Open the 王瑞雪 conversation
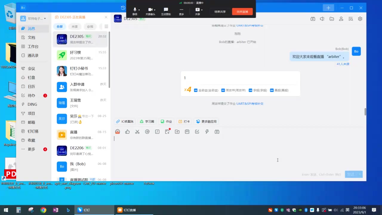 click(x=81, y=103)
